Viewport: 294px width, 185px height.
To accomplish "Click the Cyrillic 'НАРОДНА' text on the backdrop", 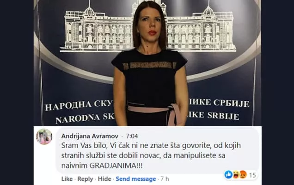I will tap(68, 106).
